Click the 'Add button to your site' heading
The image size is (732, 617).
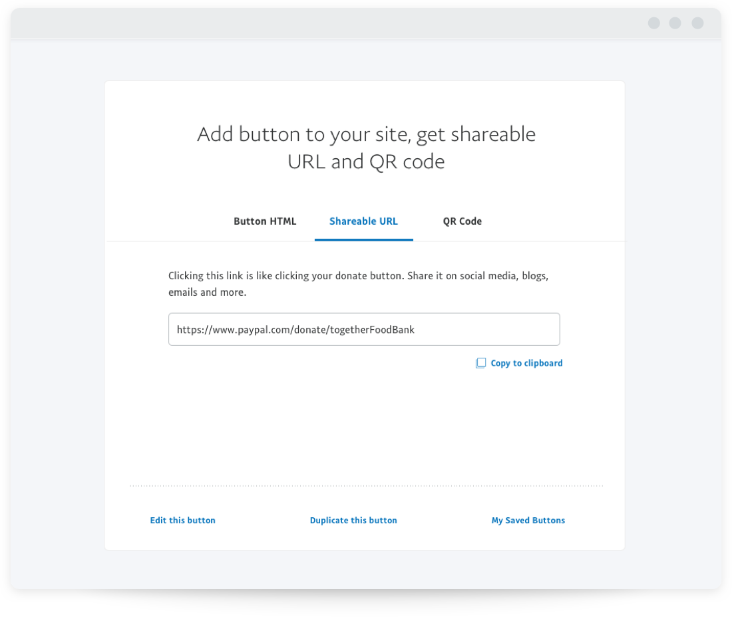click(366, 134)
